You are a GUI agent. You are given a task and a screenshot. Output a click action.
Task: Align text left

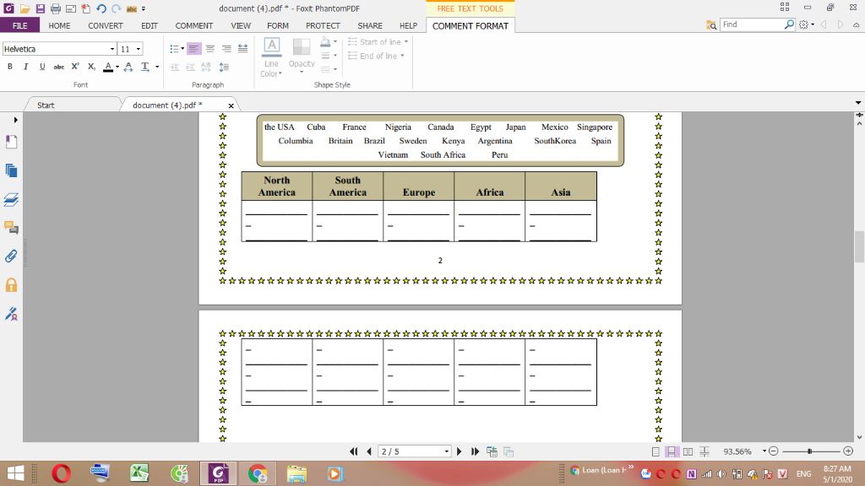(193, 48)
